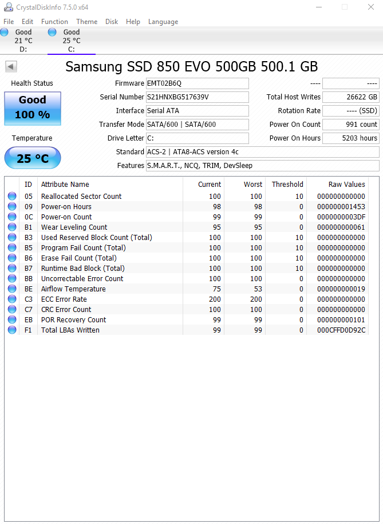Select the POR Recovery Count attribute name

point(74,319)
